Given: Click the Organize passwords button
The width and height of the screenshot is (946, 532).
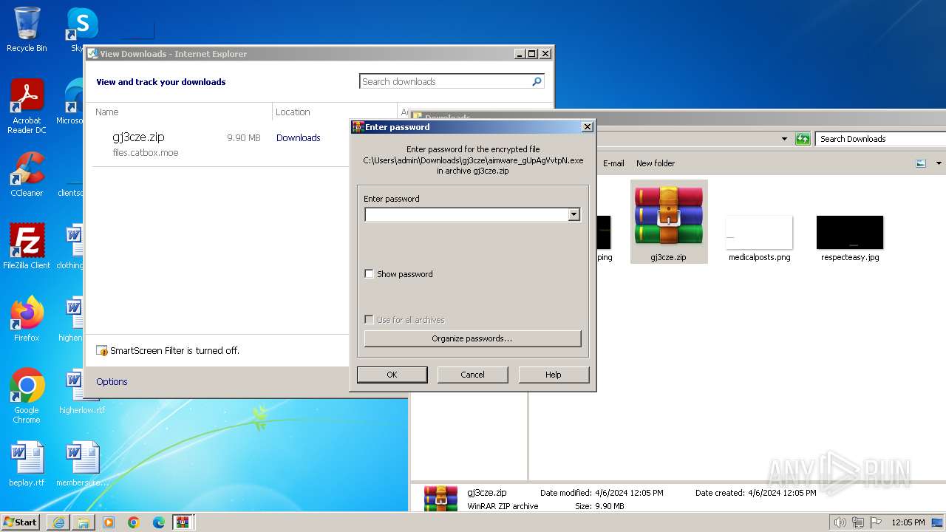Looking at the screenshot, I should [x=472, y=338].
